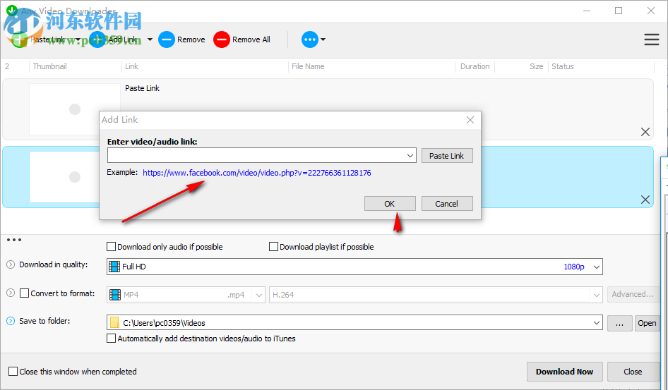This screenshot has height=390, width=668.
Task: Click the Thumbnail column header
Action: click(50, 66)
